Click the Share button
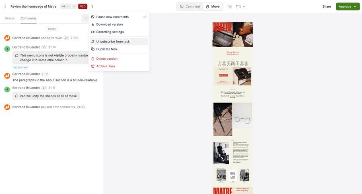 (x=327, y=6)
